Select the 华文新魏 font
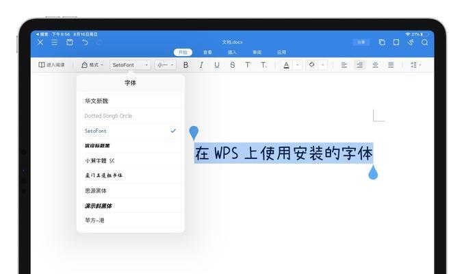Viewport: 464px width, 274px height. (131, 101)
